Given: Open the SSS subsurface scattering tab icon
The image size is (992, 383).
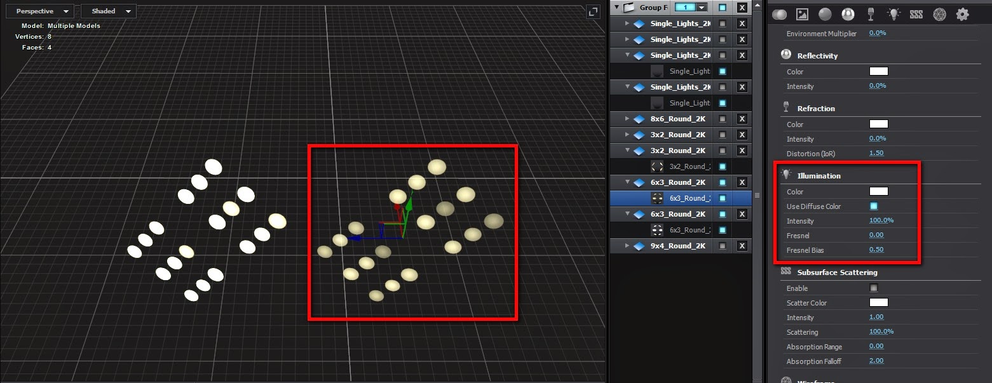Looking at the screenshot, I should point(916,14).
